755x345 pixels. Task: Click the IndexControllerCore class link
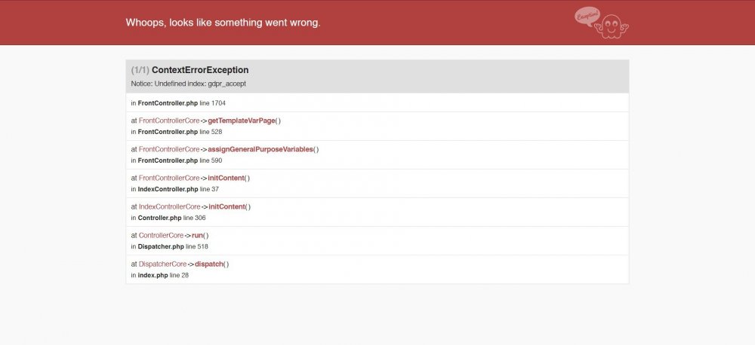click(x=169, y=206)
